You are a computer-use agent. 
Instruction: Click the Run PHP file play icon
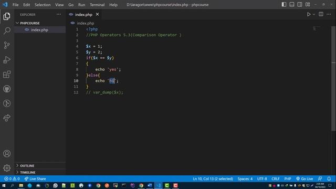pos(309,14)
